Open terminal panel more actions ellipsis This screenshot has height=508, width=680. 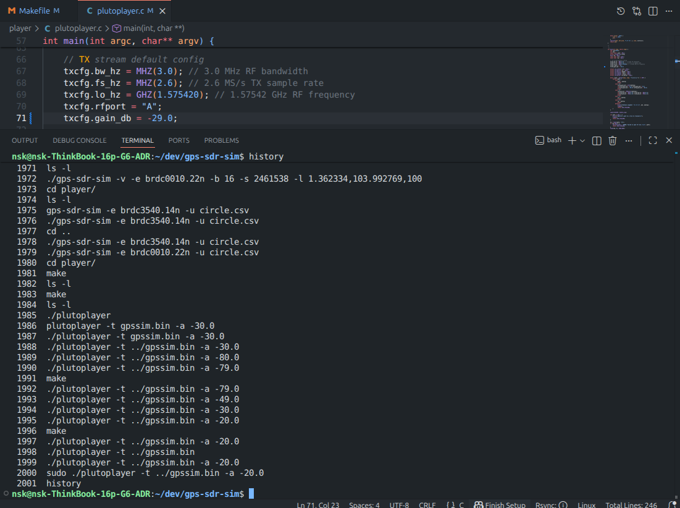tap(628, 140)
